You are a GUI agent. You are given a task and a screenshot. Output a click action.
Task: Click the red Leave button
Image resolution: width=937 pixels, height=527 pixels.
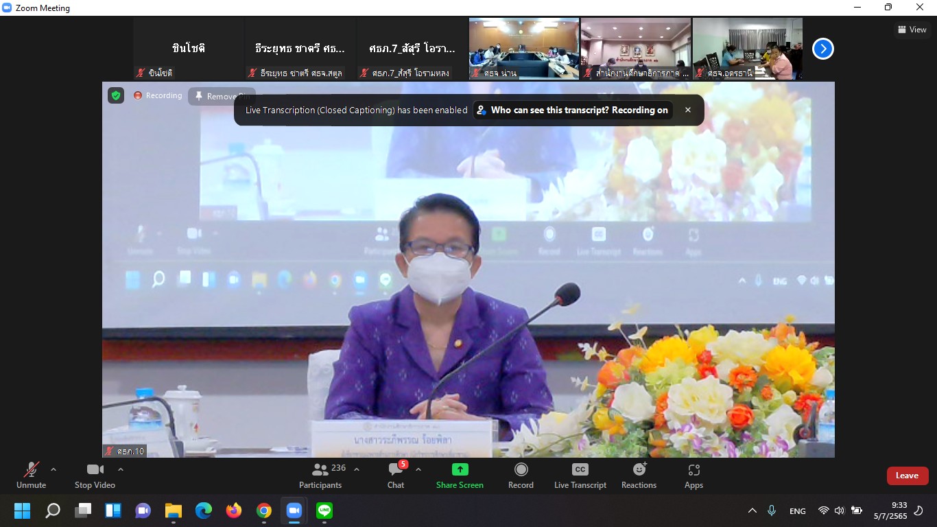[x=907, y=476]
